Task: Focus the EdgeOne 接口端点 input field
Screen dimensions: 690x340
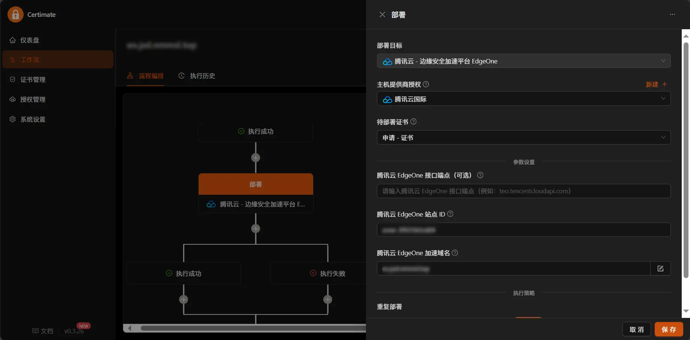Action: coord(524,191)
